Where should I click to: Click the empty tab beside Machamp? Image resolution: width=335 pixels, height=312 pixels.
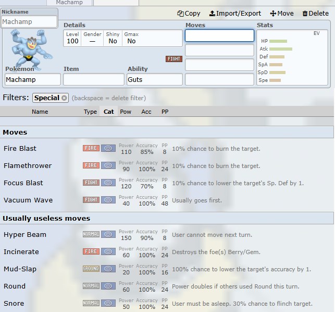[116, 3]
